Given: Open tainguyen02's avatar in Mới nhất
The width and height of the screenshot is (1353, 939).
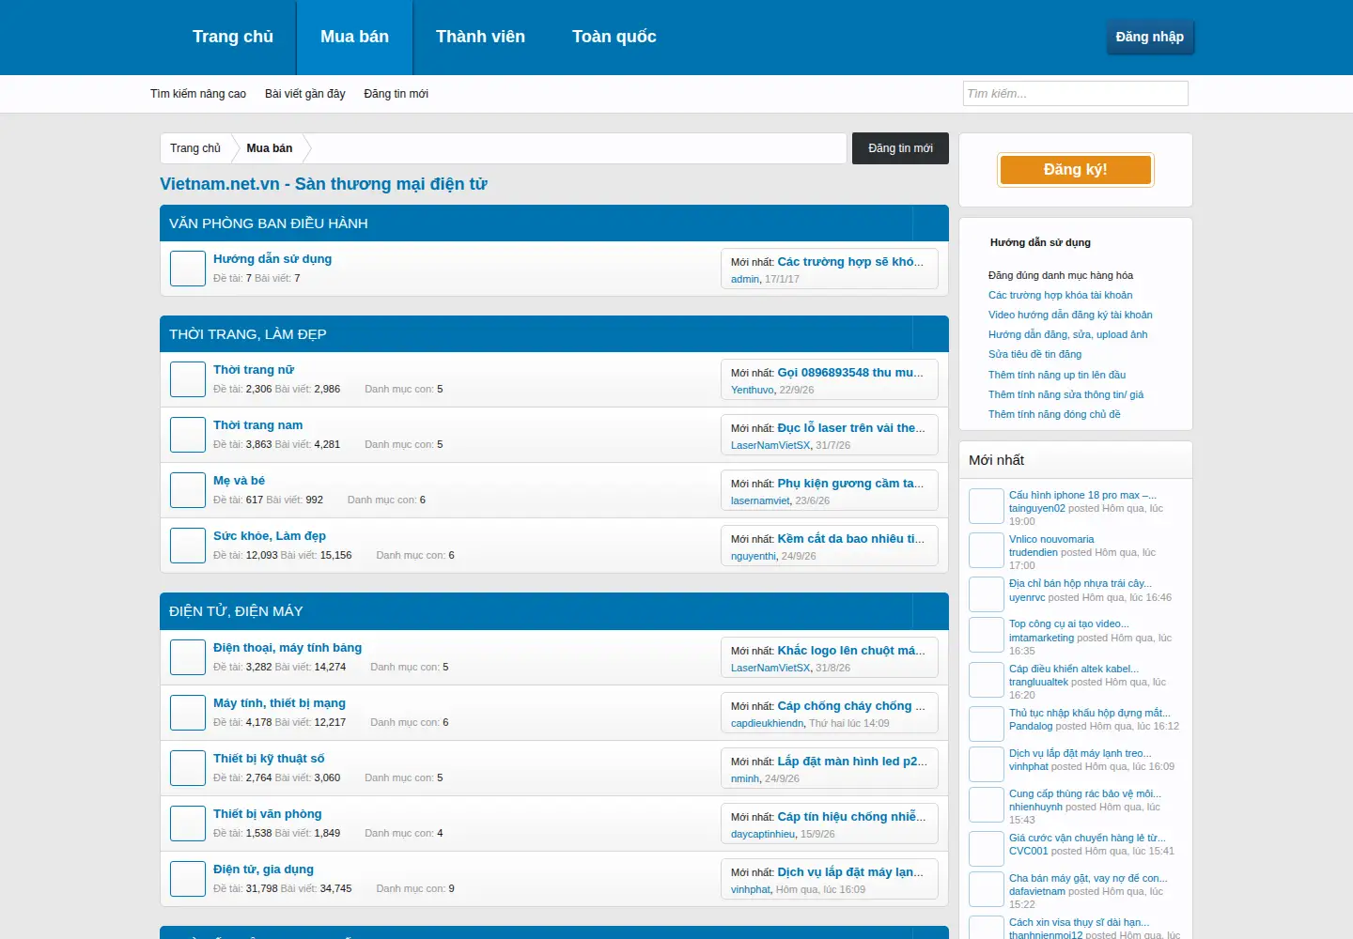Looking at the screenshot, I should tap(987, 506).
